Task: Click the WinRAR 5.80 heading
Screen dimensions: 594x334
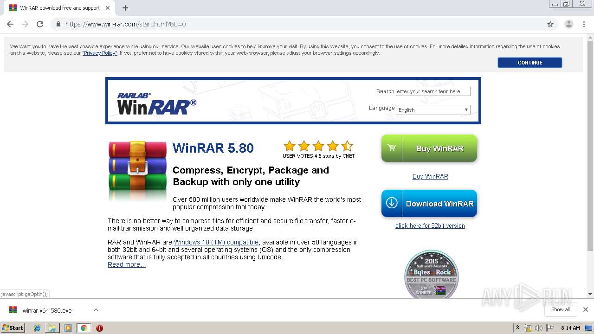Action: pyautogui.click(x=213, y=148)
